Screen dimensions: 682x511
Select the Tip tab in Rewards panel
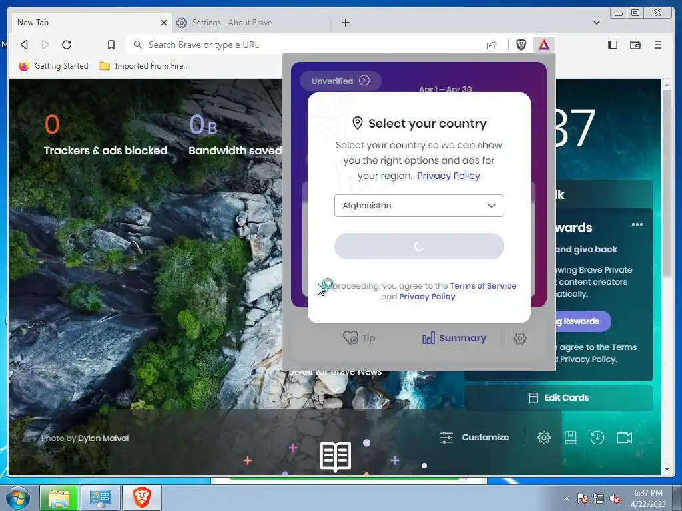click(359, 338)
